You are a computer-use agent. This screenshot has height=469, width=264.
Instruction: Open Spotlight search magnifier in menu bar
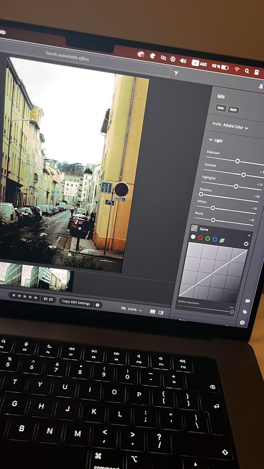(x=247, y=71)
